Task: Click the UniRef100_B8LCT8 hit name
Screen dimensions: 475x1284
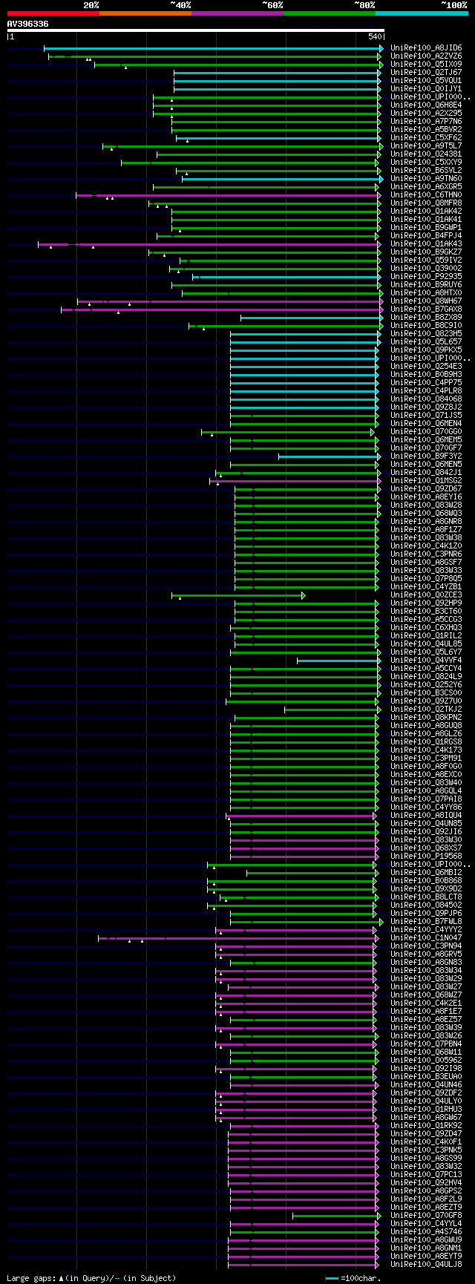Action: coord(426,897)
